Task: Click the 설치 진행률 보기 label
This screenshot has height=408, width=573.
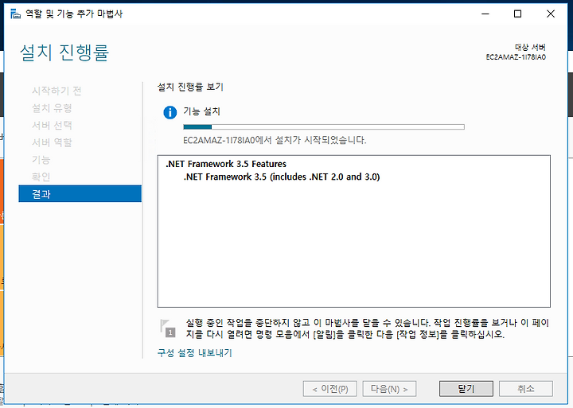Action: pos(190,87)
